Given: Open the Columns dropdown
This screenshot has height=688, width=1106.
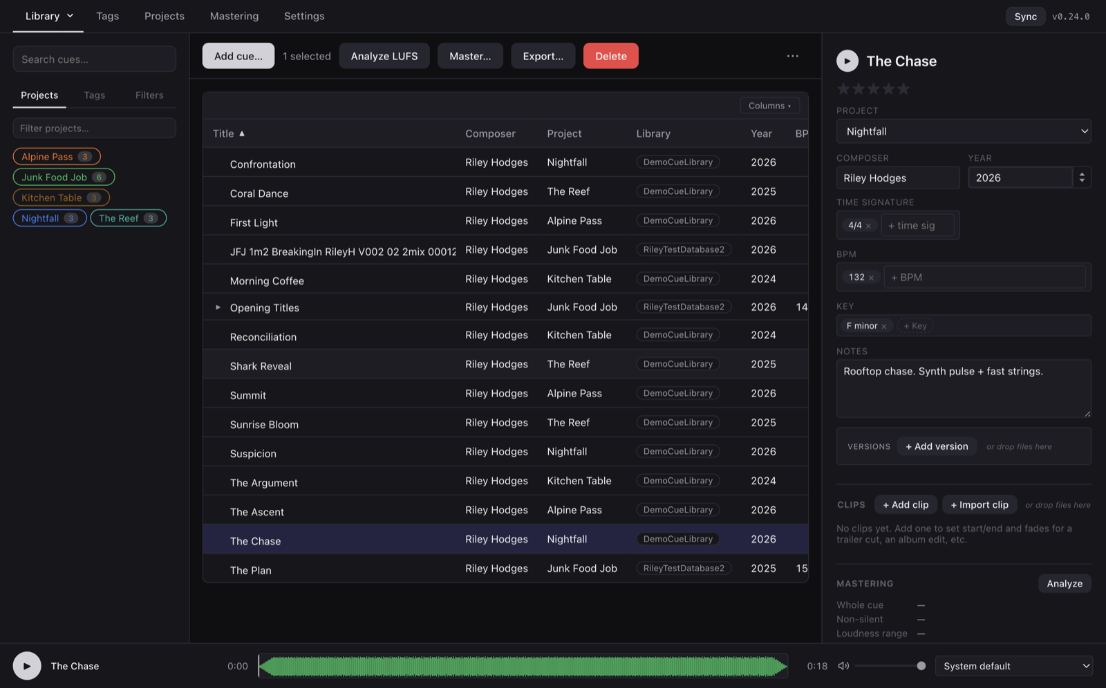Looking at the screenshot, I should click(769, 106).
